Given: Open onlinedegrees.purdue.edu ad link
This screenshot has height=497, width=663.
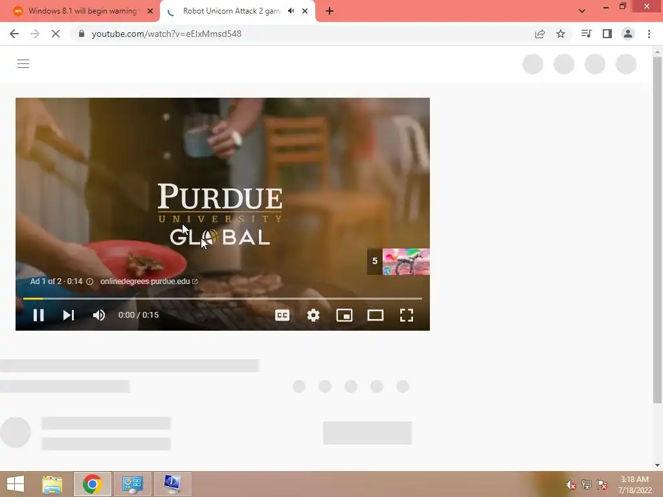Looking at the screenshot, I should [149, 282].
